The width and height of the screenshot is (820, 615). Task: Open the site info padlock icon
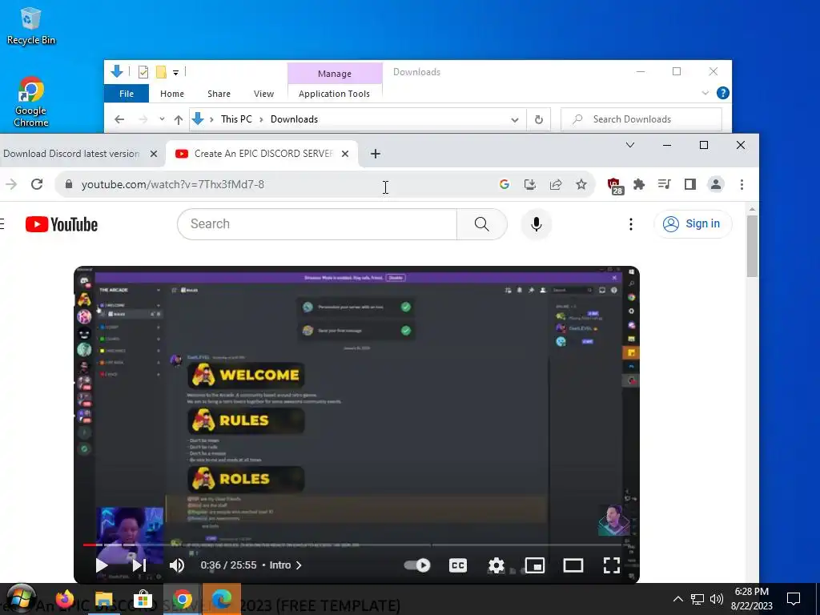[x=69, y=184]
